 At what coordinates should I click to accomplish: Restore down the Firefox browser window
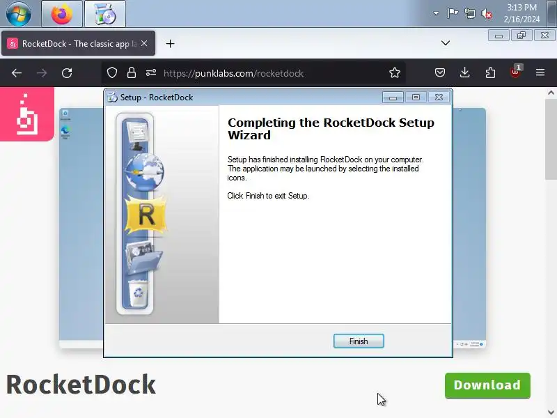pyautogui.click(x=521, y=36)
